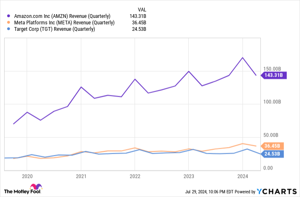The image size is (300, 197).
Task: Click the VAL column header
Action: point(142,10)
